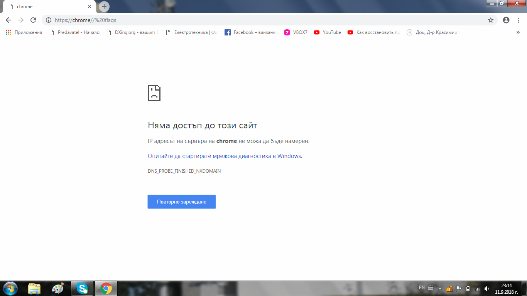Open Skype from the taskbar
The height and width of the screenshot is (296, 527).
point(82,288)
